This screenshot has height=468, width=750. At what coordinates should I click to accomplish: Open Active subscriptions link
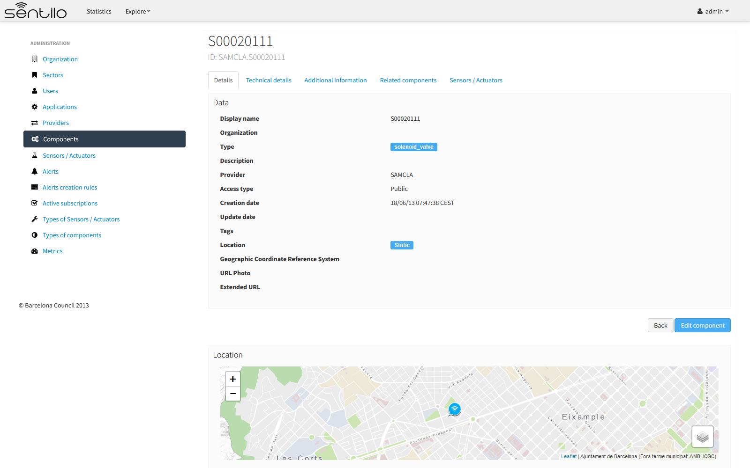70,203
